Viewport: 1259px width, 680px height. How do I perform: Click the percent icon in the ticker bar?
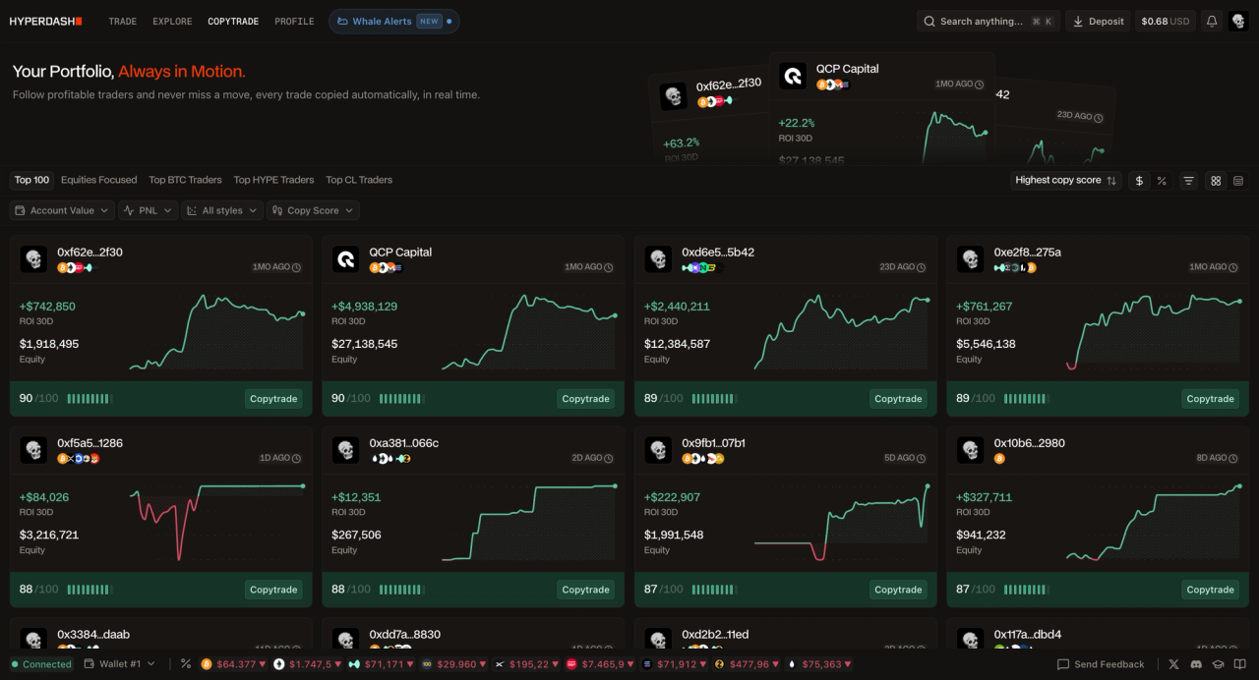tap(186, 664)
